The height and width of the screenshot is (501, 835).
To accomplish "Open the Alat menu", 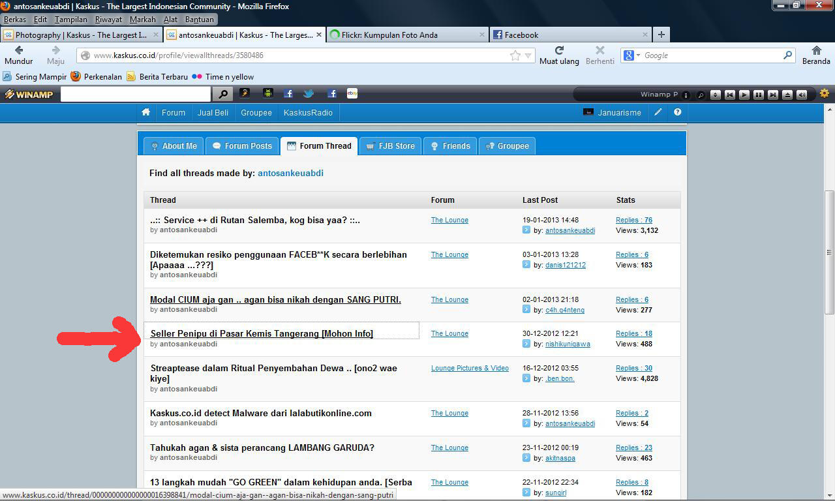I will 170,20.
